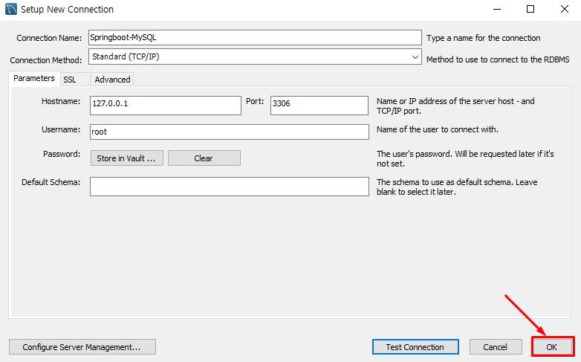Click the Test Connection button
The width and height of the screenshot is (581, 362).
tap(415, 347)
